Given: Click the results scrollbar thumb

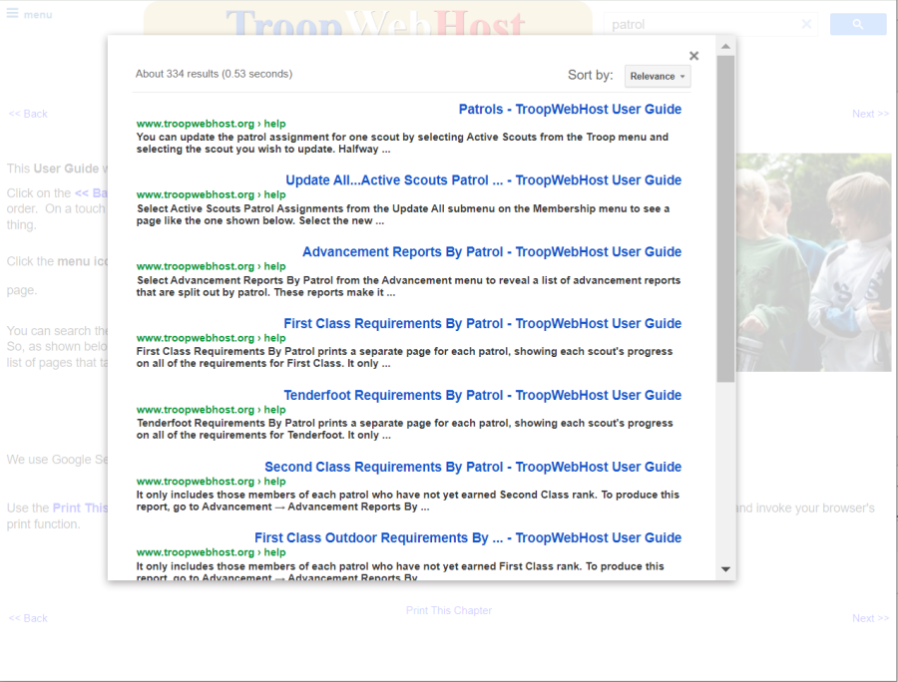Looking at the screenshot, I should click(725, 218).
